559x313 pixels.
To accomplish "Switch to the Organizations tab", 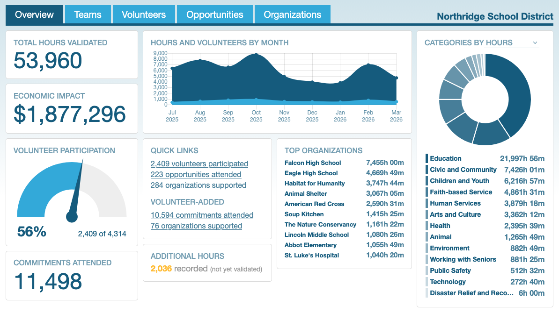I will [292, 14].
